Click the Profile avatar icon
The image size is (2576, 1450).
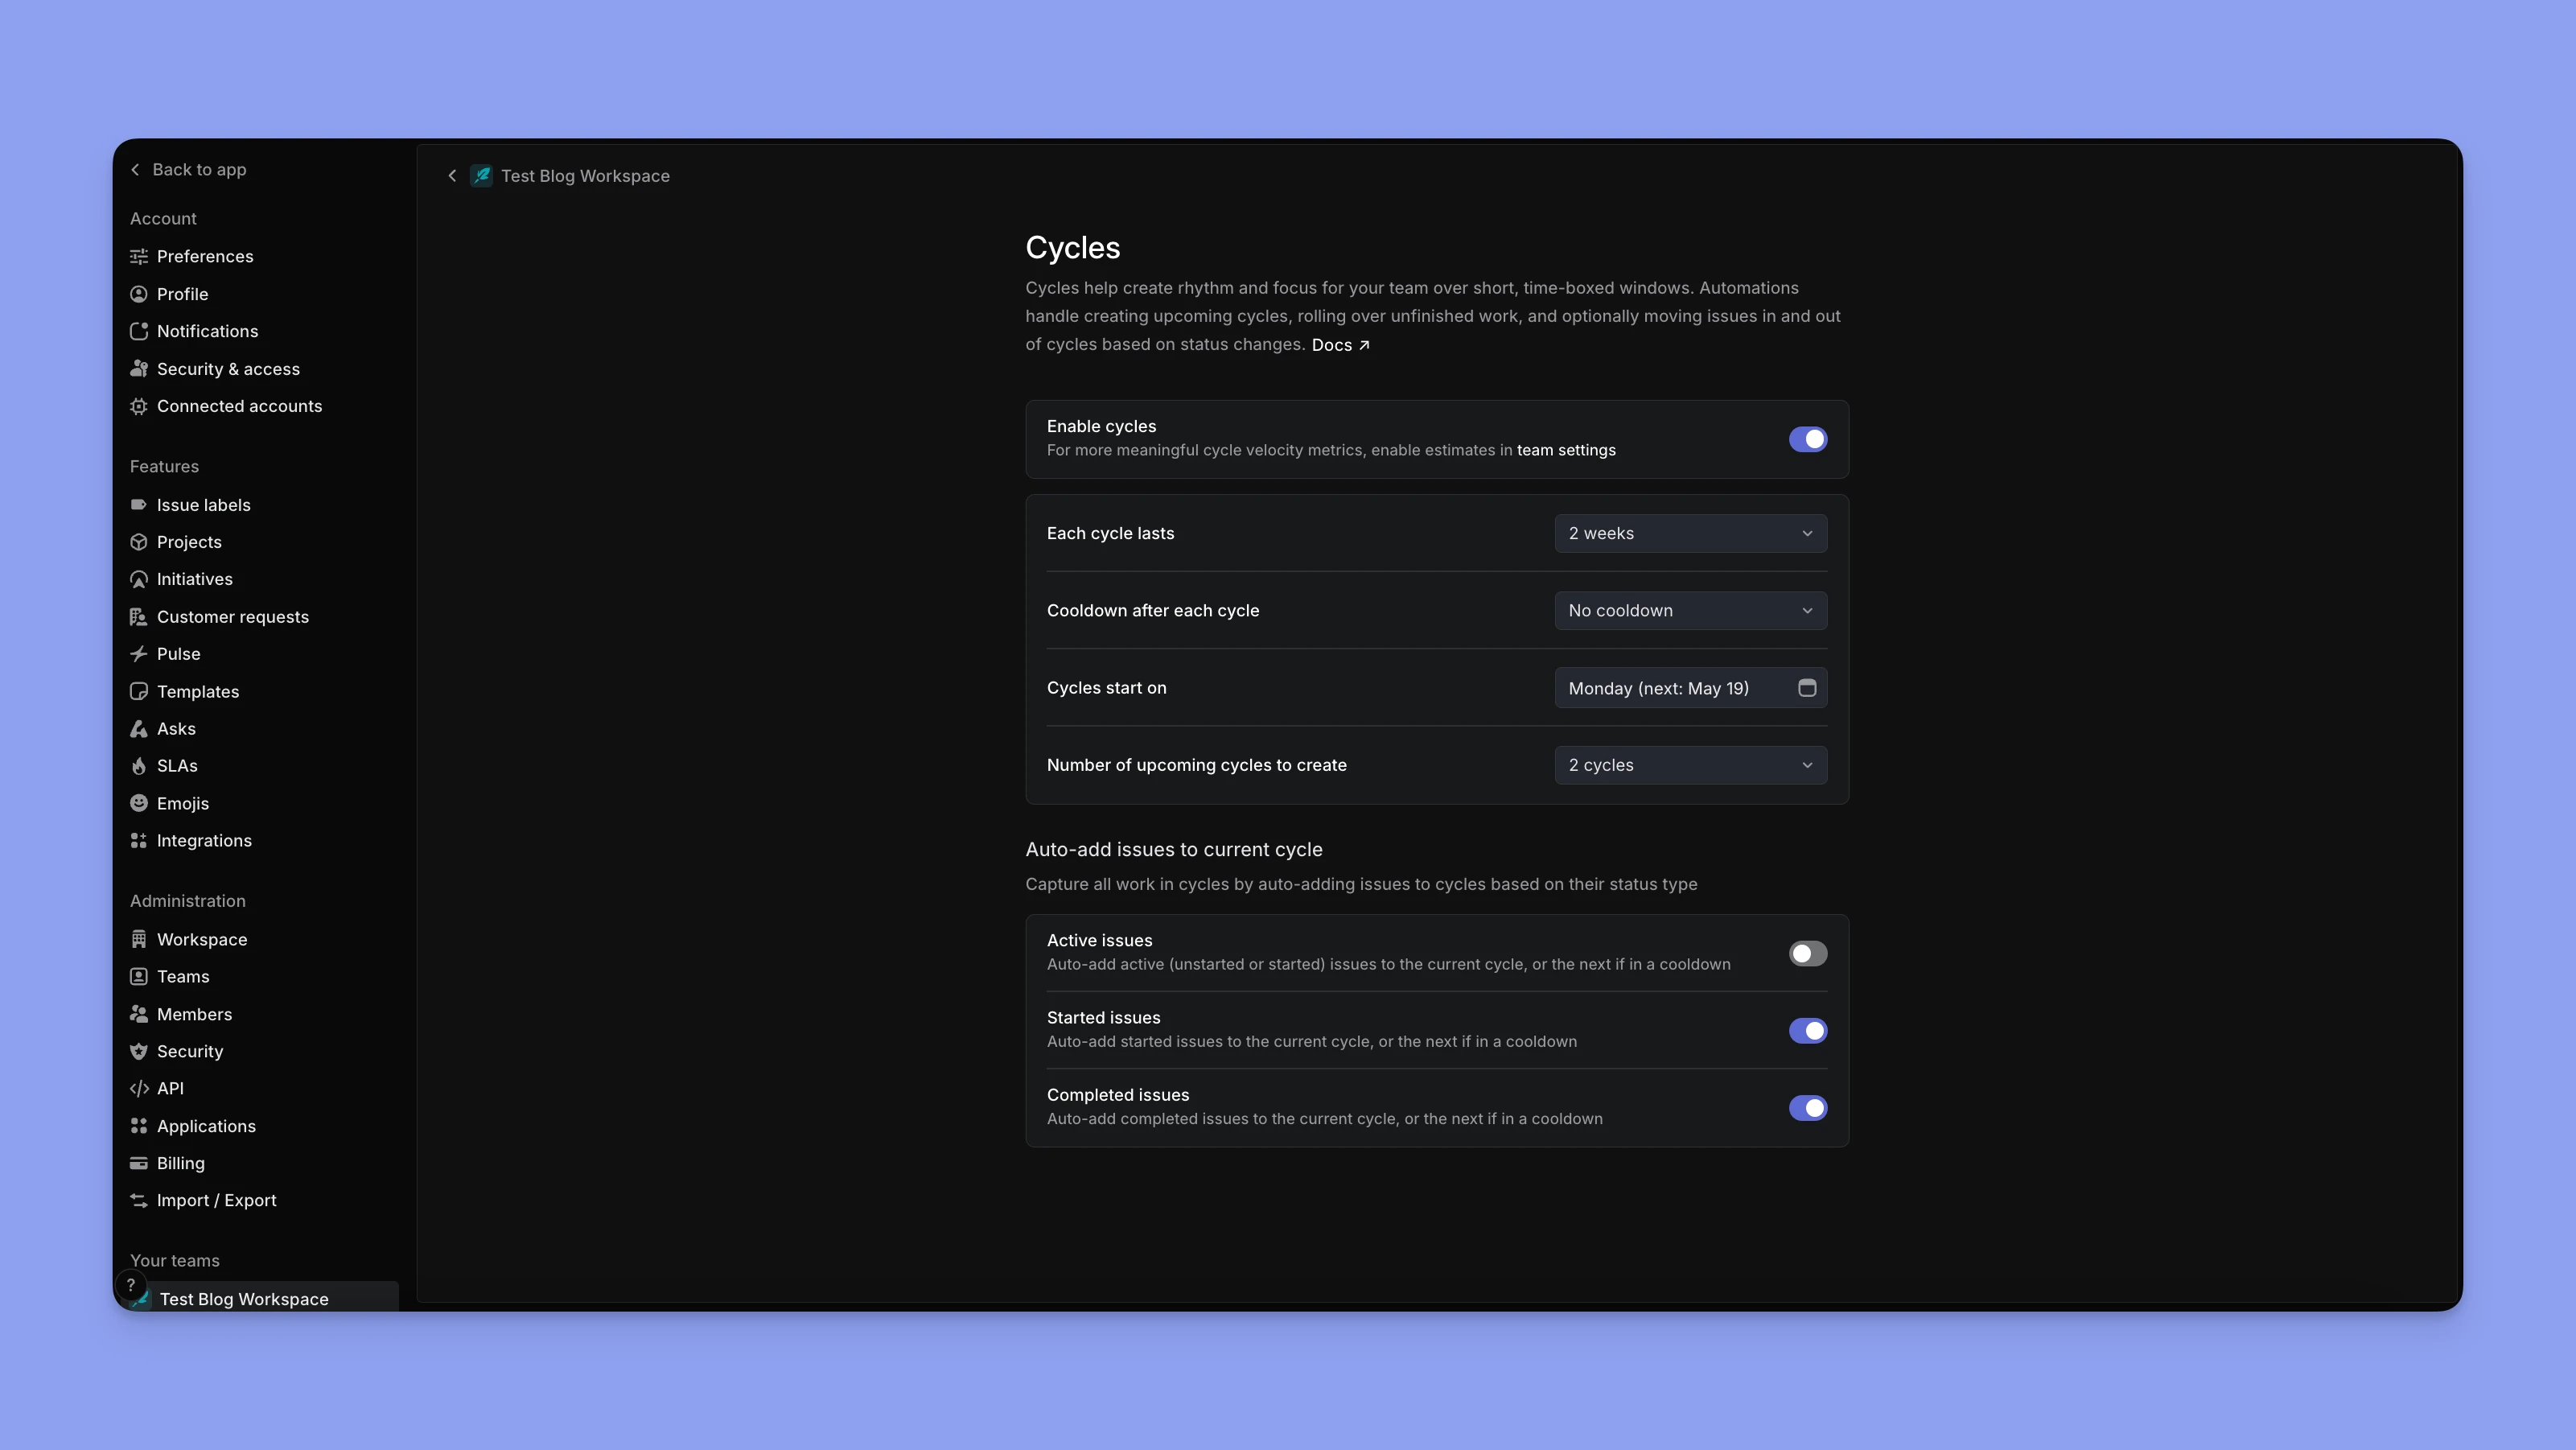(x=139, y=294)
